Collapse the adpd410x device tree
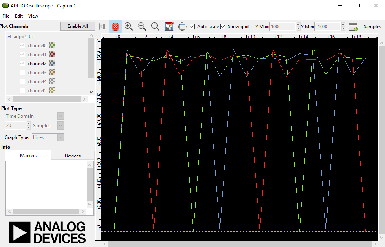 9,37
